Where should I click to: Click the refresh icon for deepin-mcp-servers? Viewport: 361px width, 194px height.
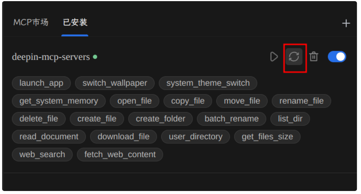click(294, 57)
